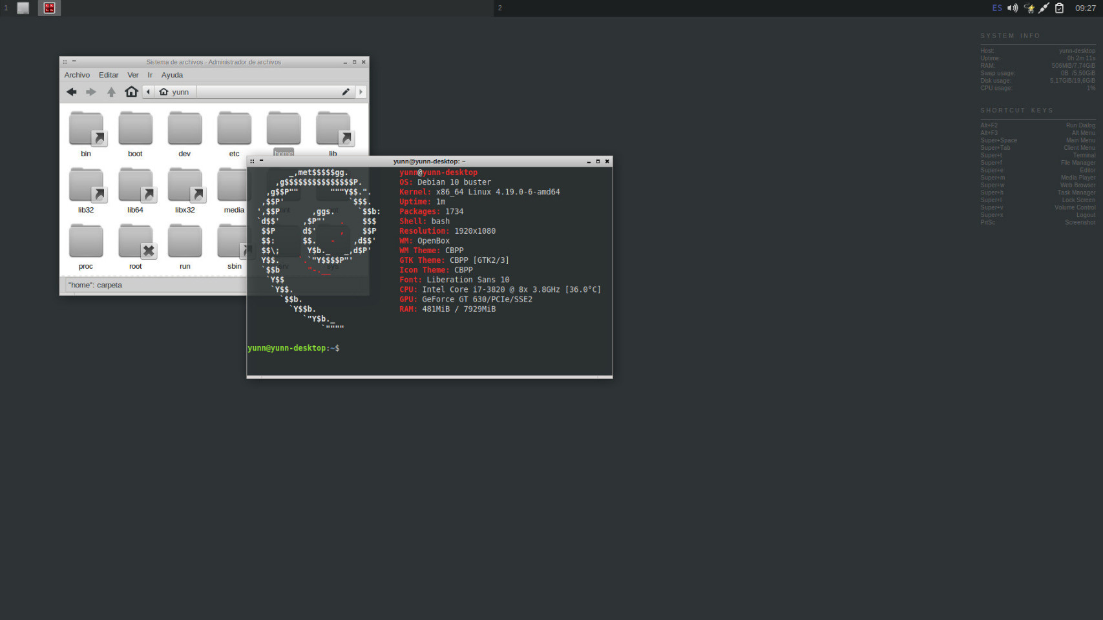Screen dimensions: 1103x620
Task: Open the clipboard manager tray icon
Action: pos(1059,8)
